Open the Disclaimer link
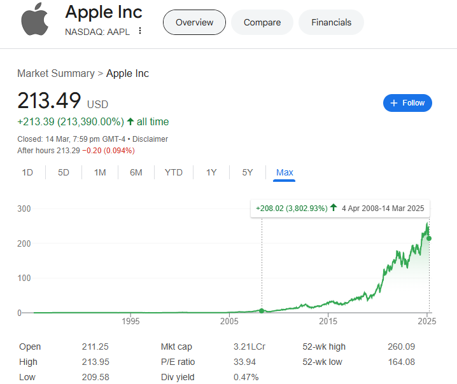This screenshot has height=384, width=457. click(150, 139)
